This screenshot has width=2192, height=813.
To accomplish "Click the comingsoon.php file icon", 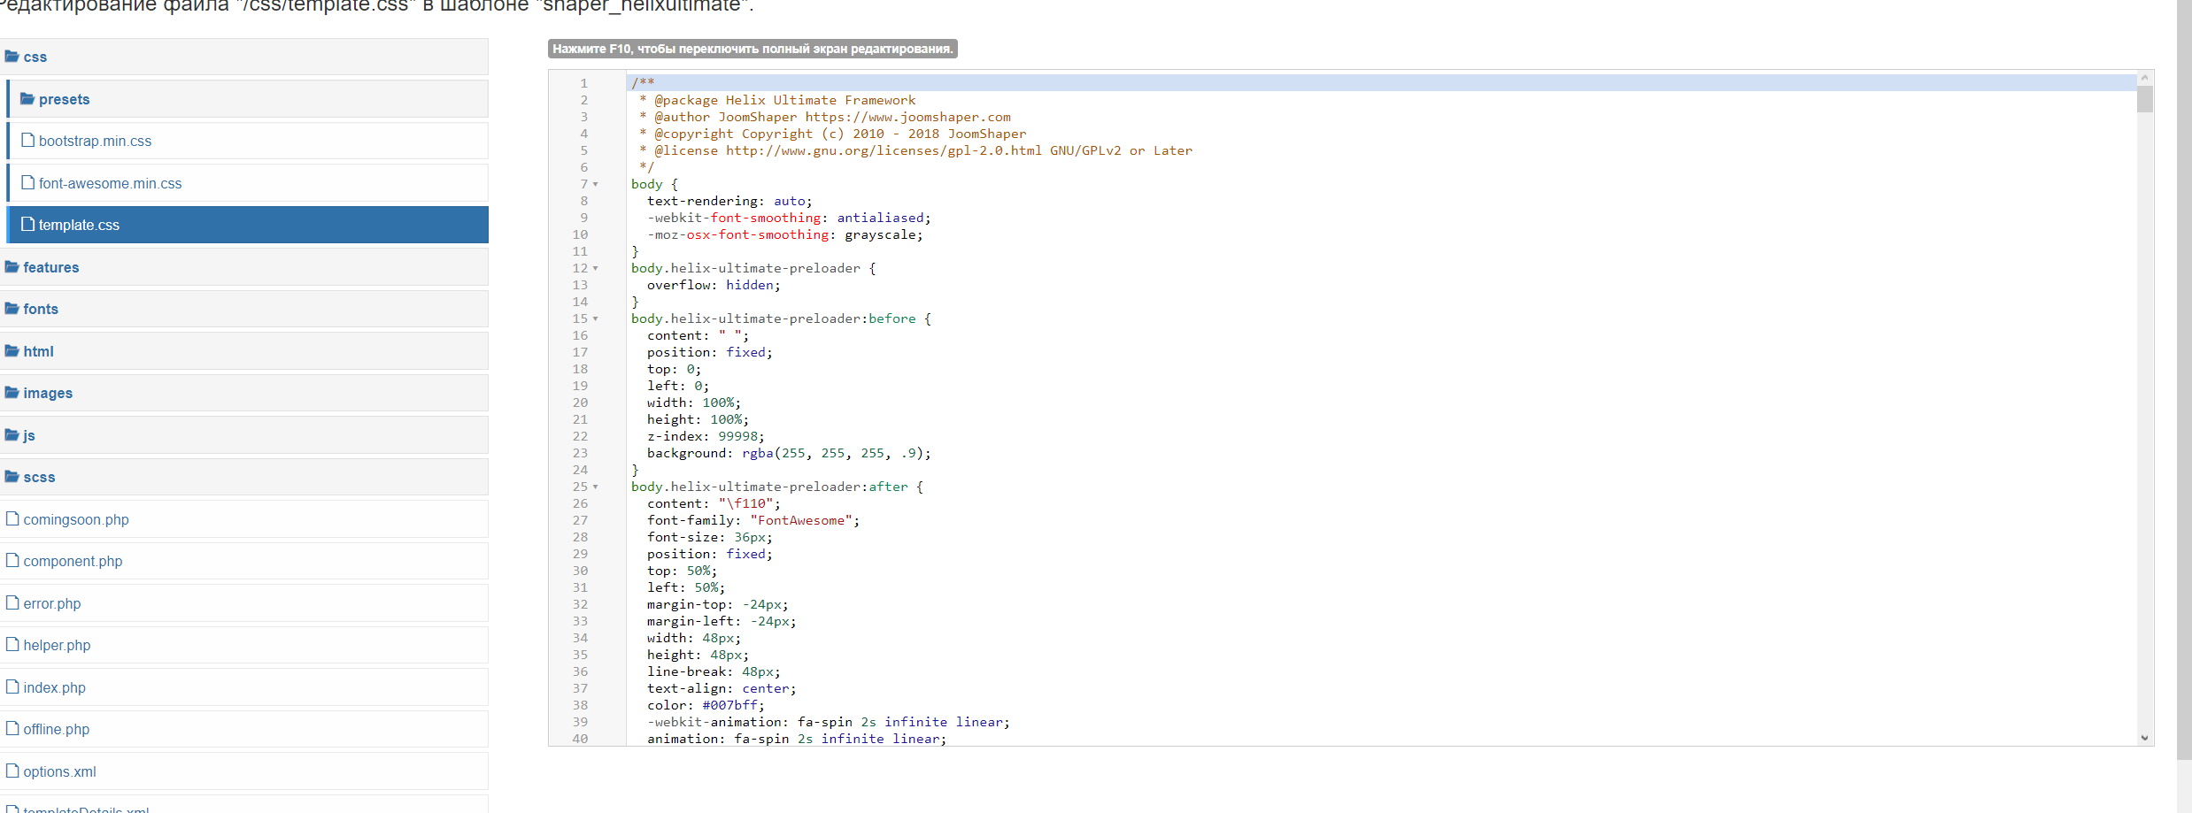I will [12, 519].
